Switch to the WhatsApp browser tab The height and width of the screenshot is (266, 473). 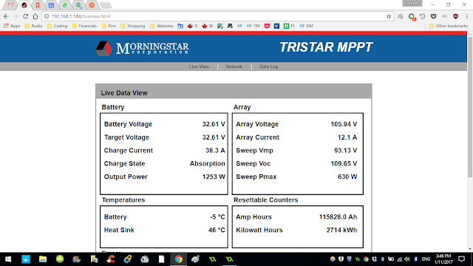[x=64, y=5]
